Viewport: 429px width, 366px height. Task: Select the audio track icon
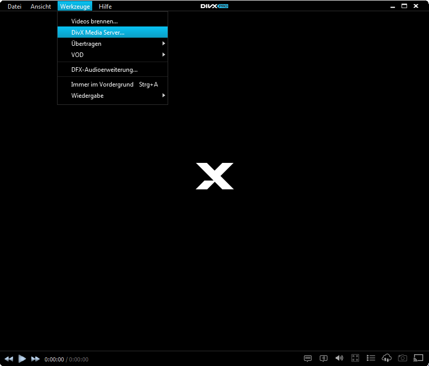(324, 358)
